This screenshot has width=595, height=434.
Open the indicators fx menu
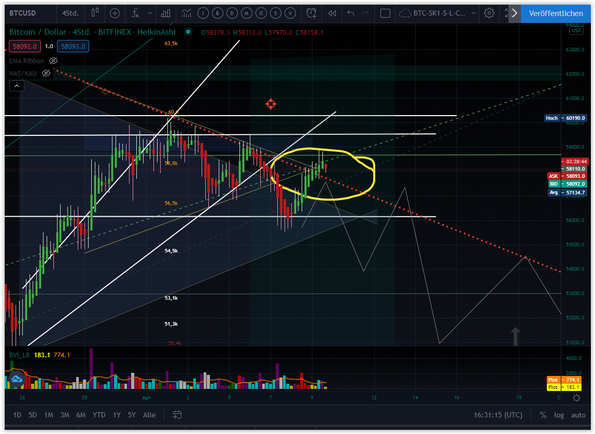click(135, 13)
